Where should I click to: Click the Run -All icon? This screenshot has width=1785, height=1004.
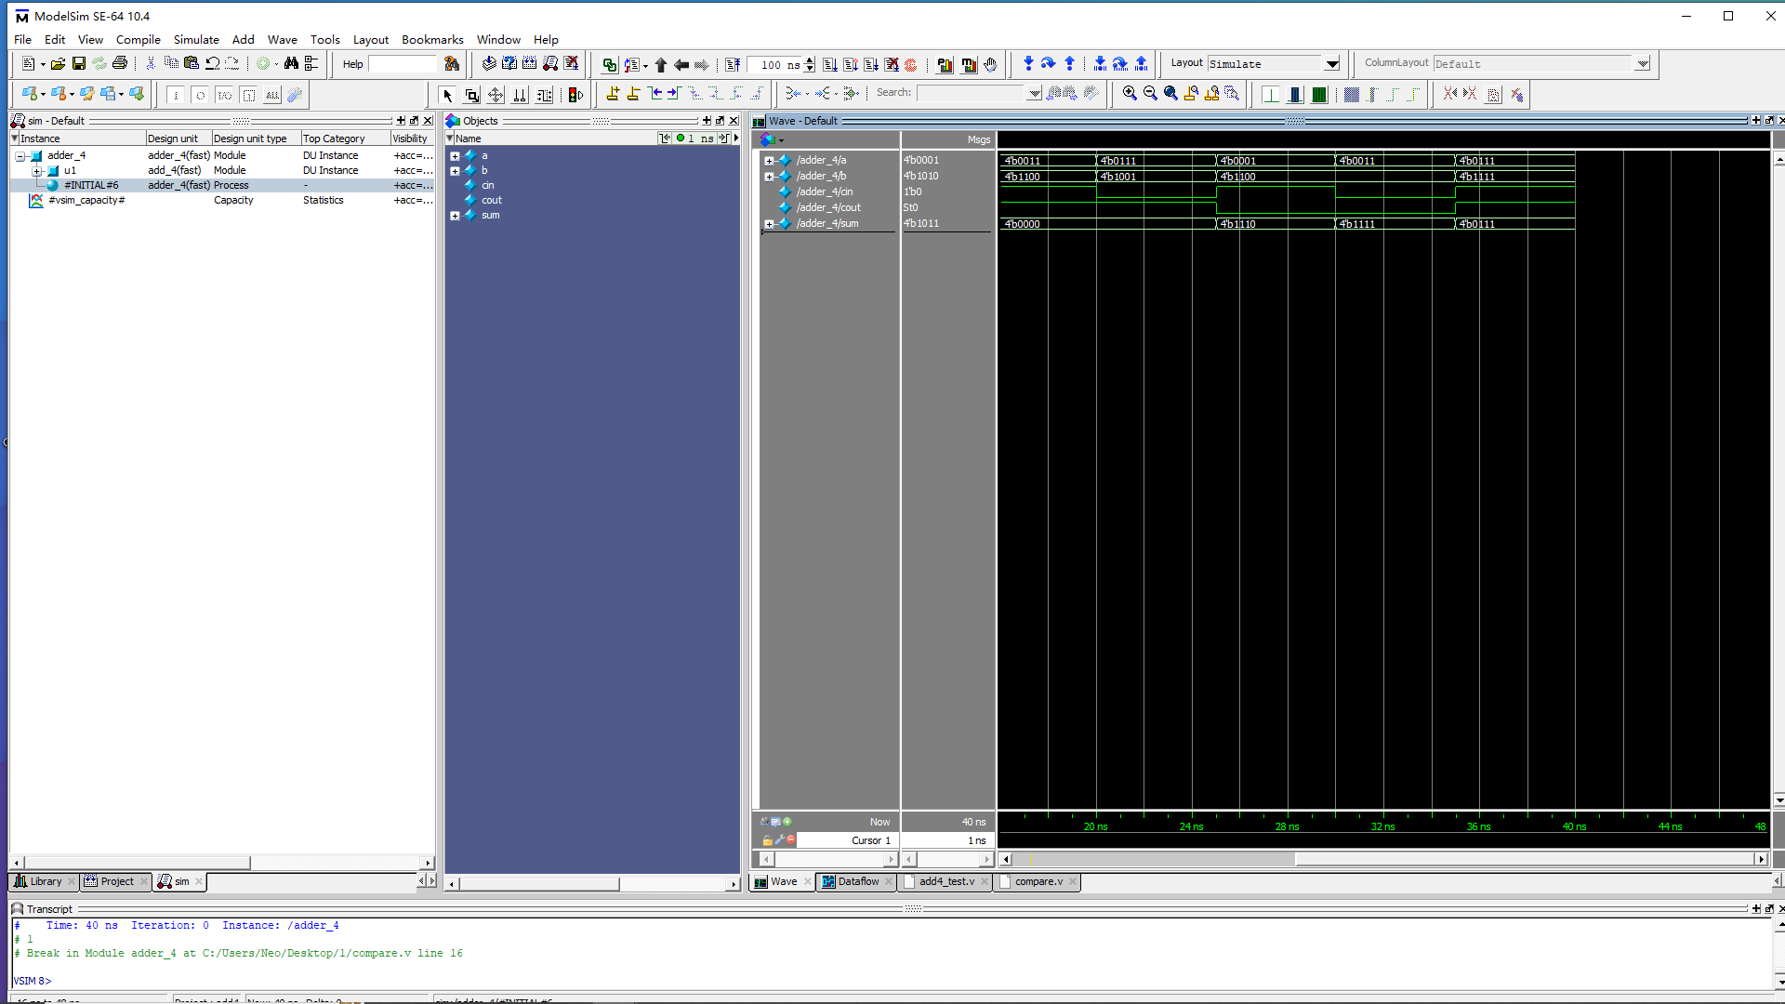871,64
